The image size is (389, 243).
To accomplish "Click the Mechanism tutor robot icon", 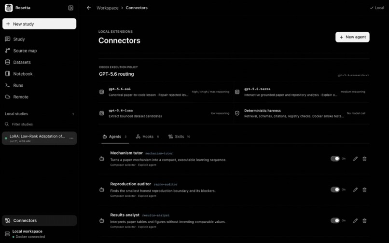I will click(x=102, y=159).
